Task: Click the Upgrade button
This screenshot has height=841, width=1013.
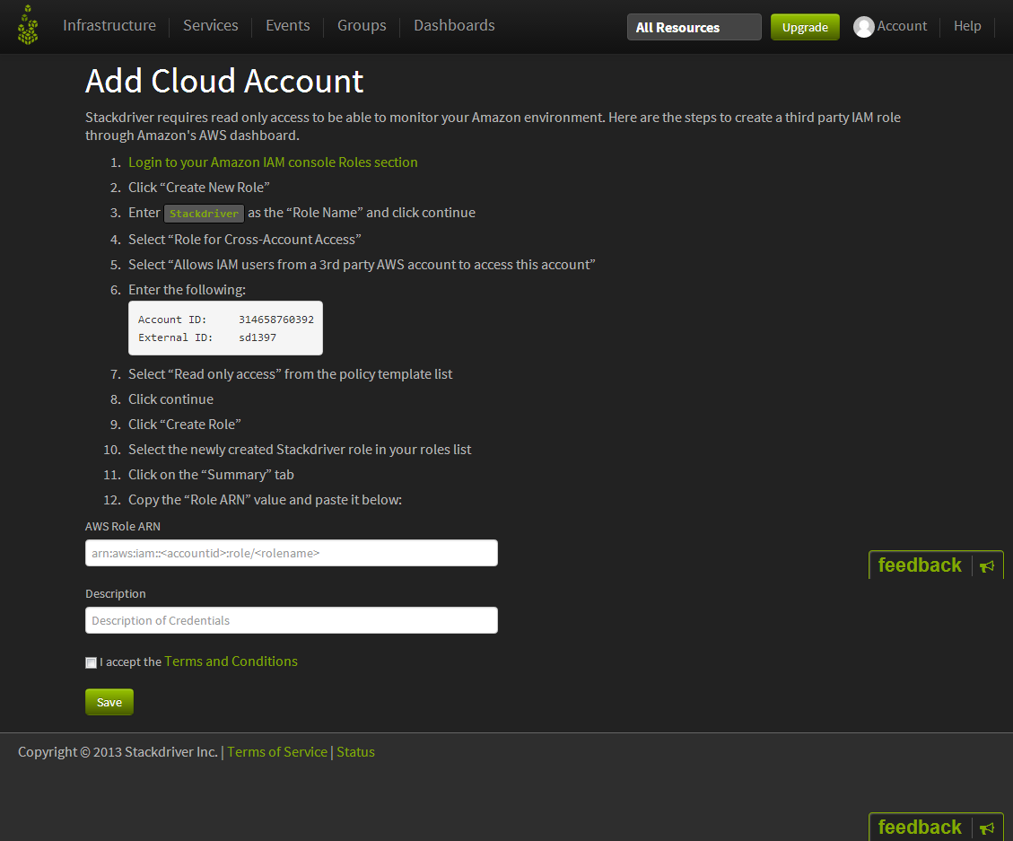Action: (805, 27)
